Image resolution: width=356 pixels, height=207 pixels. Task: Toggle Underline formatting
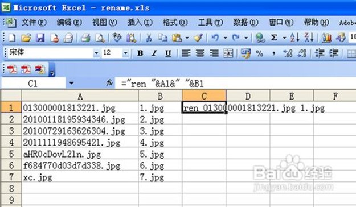click(x=168, y=53)
